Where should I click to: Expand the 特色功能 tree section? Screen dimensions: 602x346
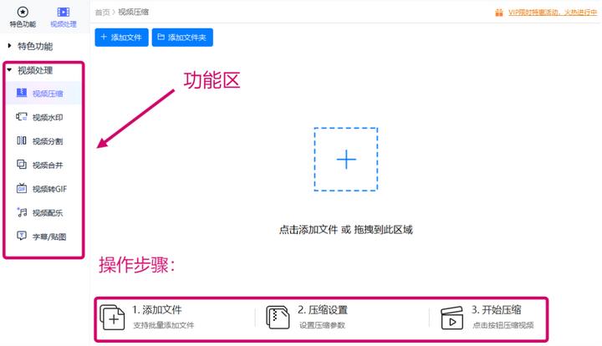pyautogui.click(x=9, y=46)
